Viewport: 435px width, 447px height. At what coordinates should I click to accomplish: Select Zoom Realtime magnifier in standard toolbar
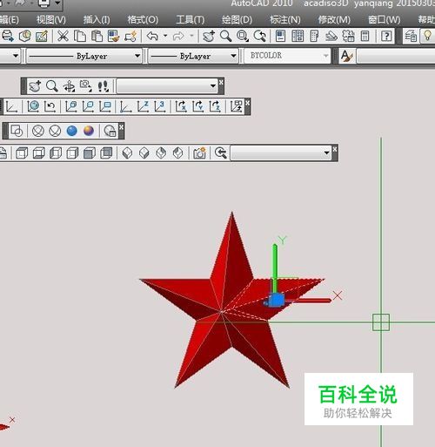[225, 36]
